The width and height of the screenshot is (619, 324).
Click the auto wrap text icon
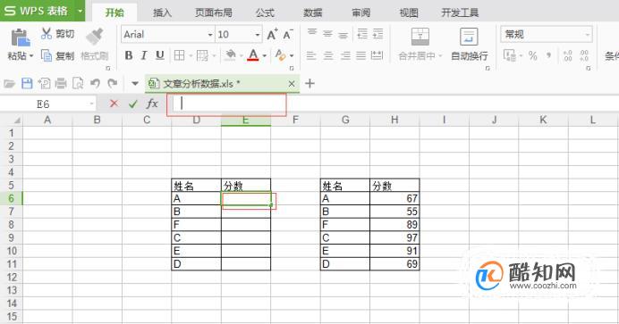point(469,37)
